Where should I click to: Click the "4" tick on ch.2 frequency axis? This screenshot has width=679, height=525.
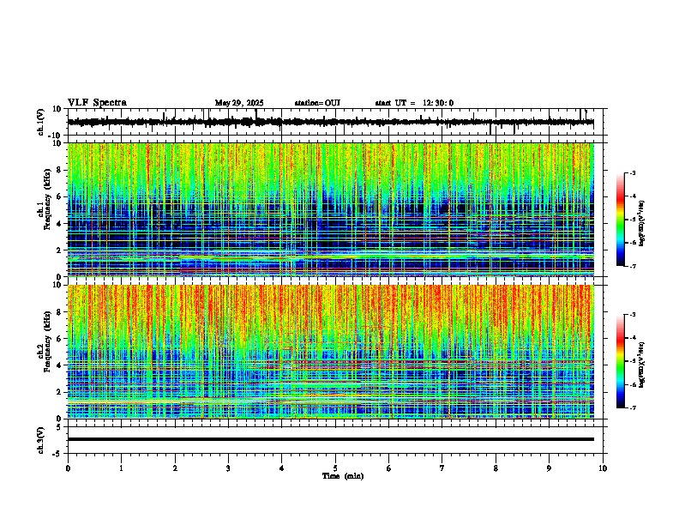[60, 365]
